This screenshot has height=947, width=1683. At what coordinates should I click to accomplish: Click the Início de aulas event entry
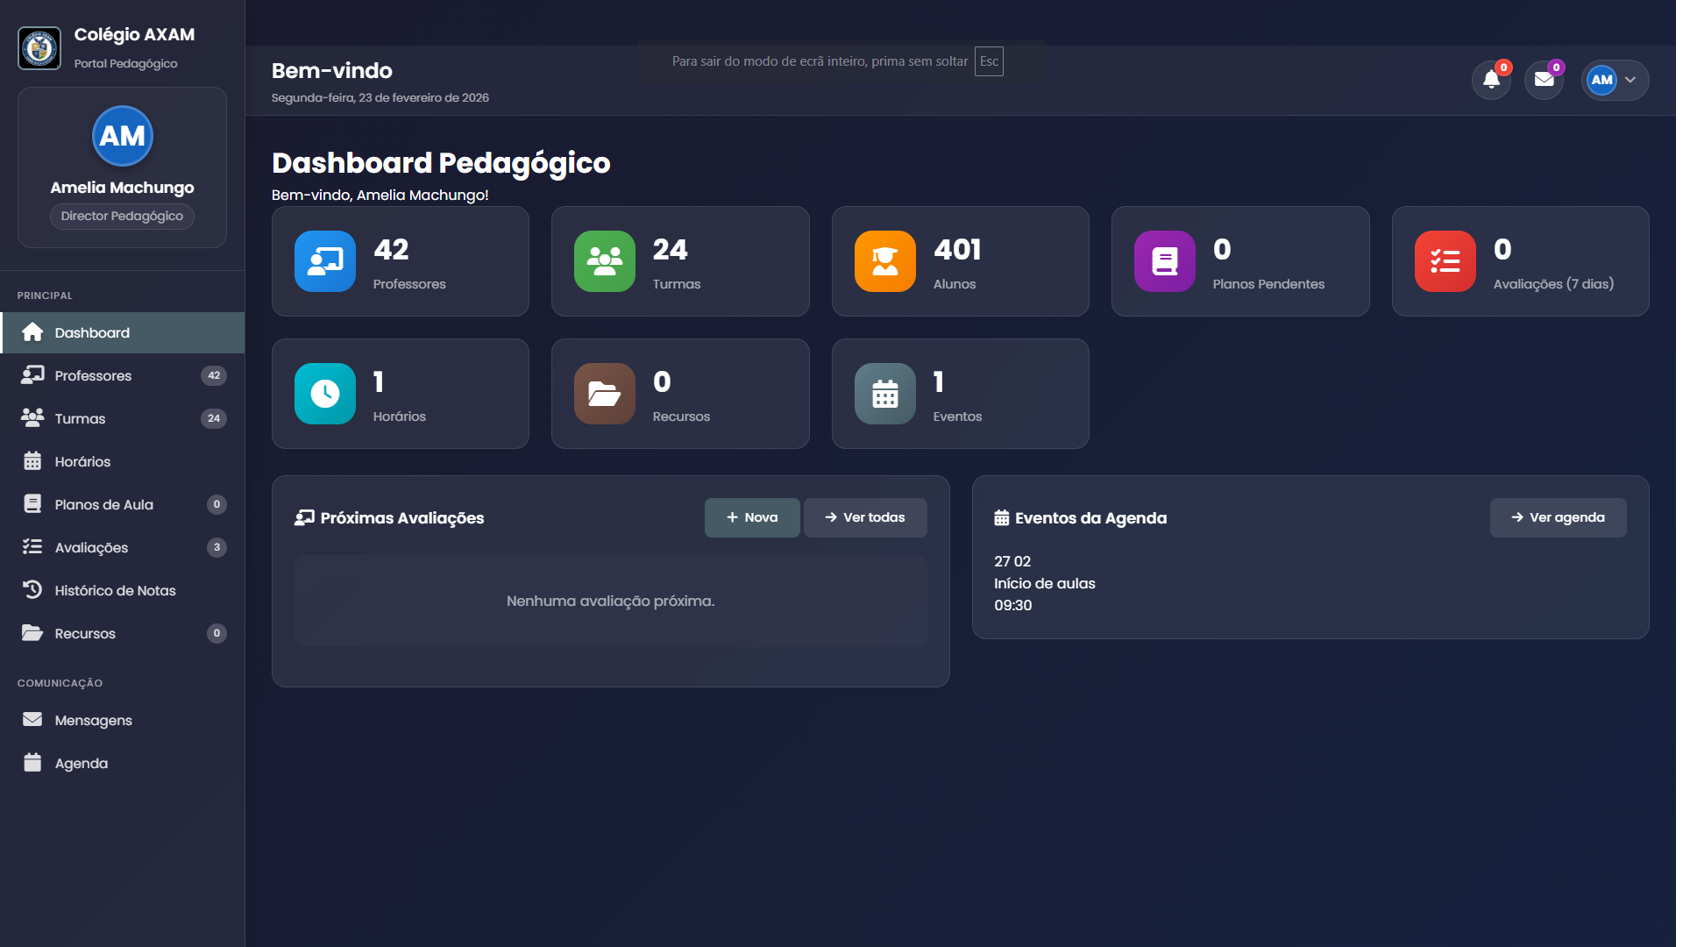click(x=1044, y=583)
